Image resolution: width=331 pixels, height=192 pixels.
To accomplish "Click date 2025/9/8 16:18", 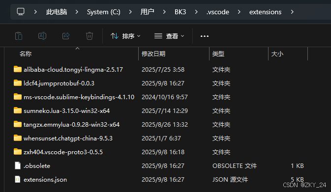I will (x=163, y=152).
